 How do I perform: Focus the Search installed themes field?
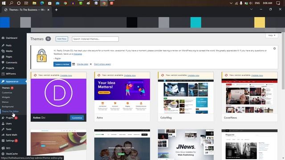point(95,39)
